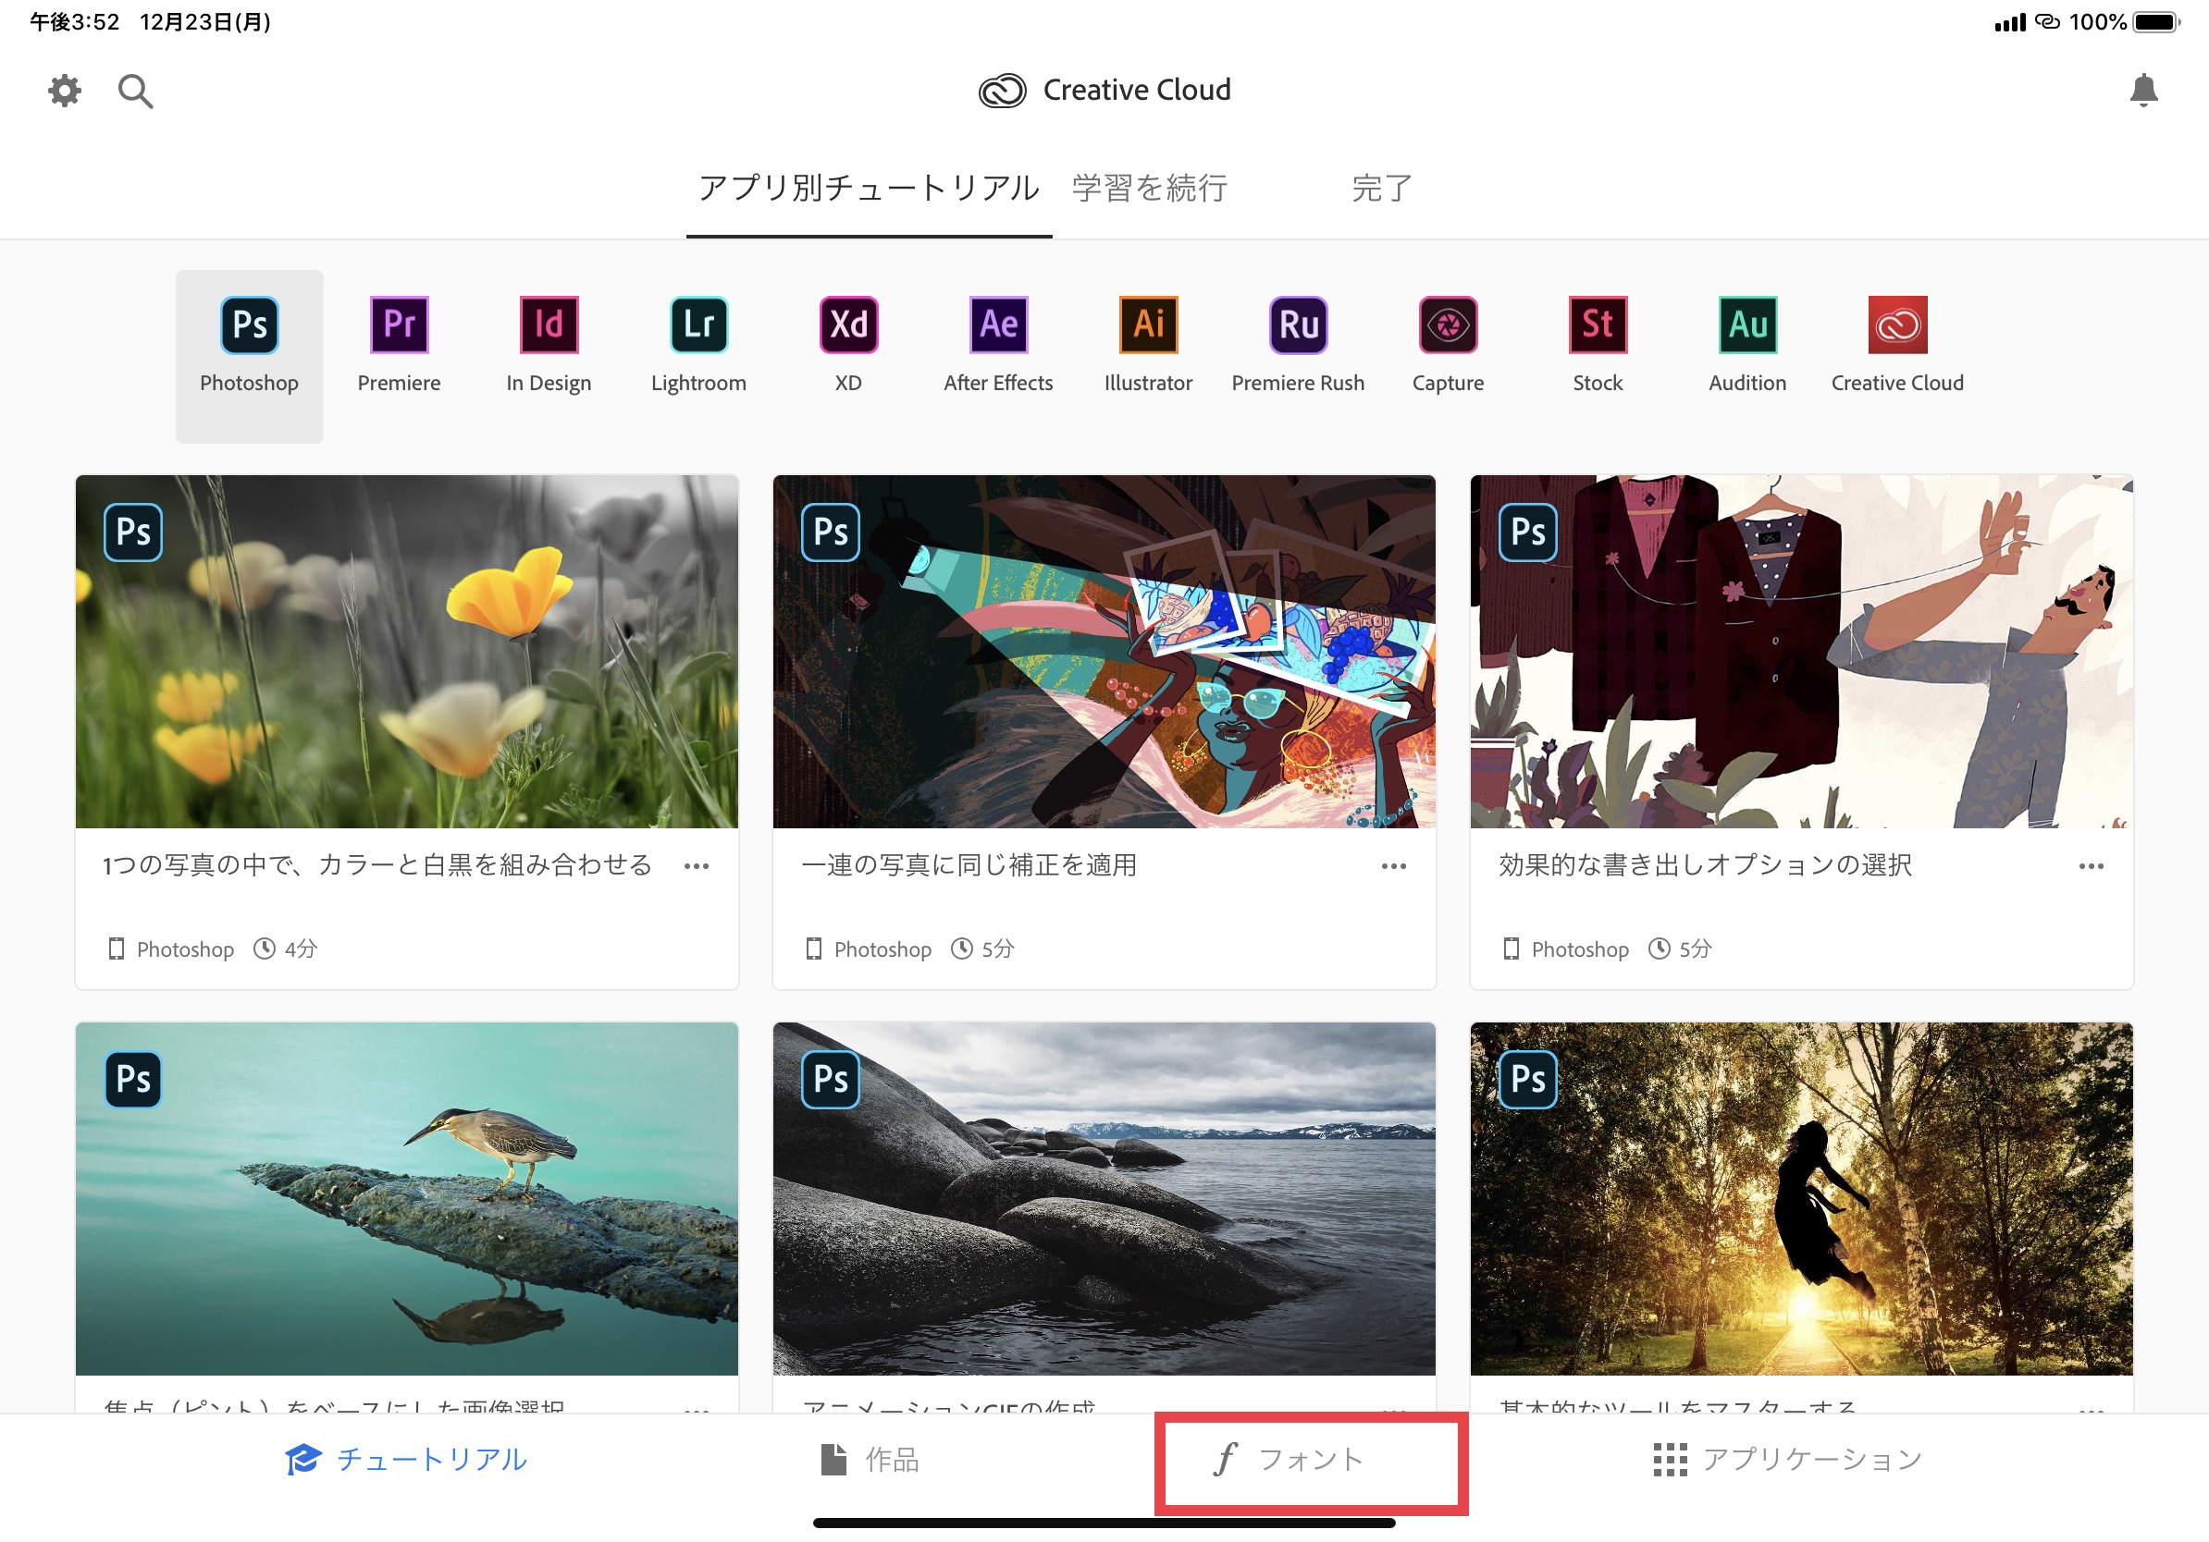Image resolution: width=2209 pixels, height=1542 pixels.
Task: Open the アプリケーション bottom tab
Action: [1786, 1460]
